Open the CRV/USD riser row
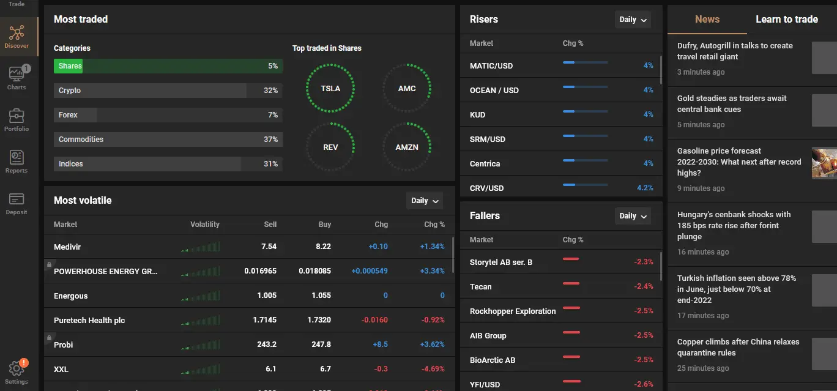This screenshot has width=837, height=391. [560, 188]
